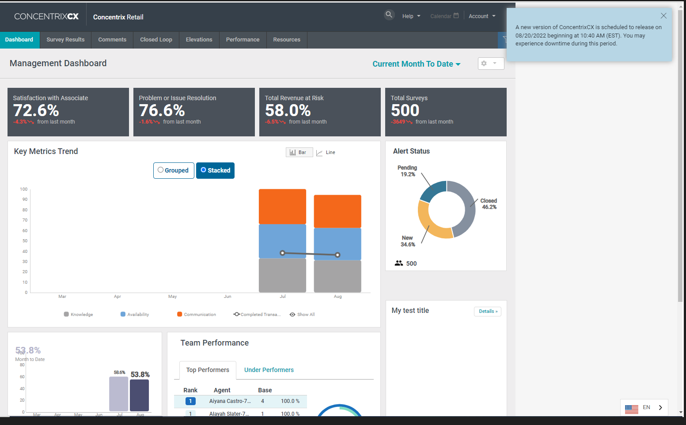
Task: Open the Help dropdown menu
Action: coord(411,16)
